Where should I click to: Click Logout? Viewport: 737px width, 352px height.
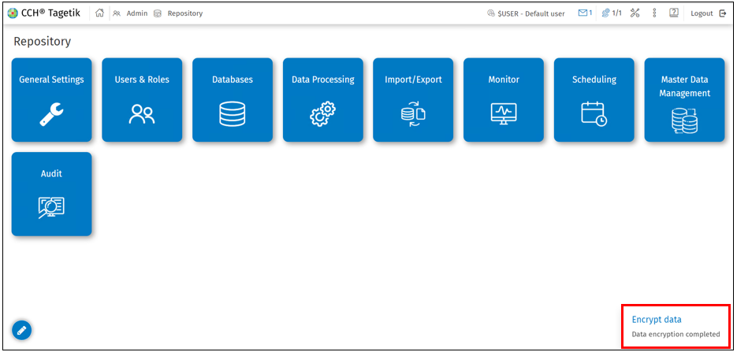(709, 13)
